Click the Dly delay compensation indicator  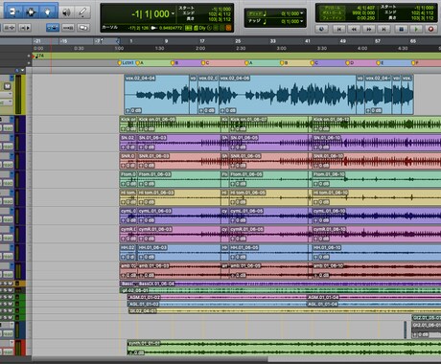tap(202, 28)
